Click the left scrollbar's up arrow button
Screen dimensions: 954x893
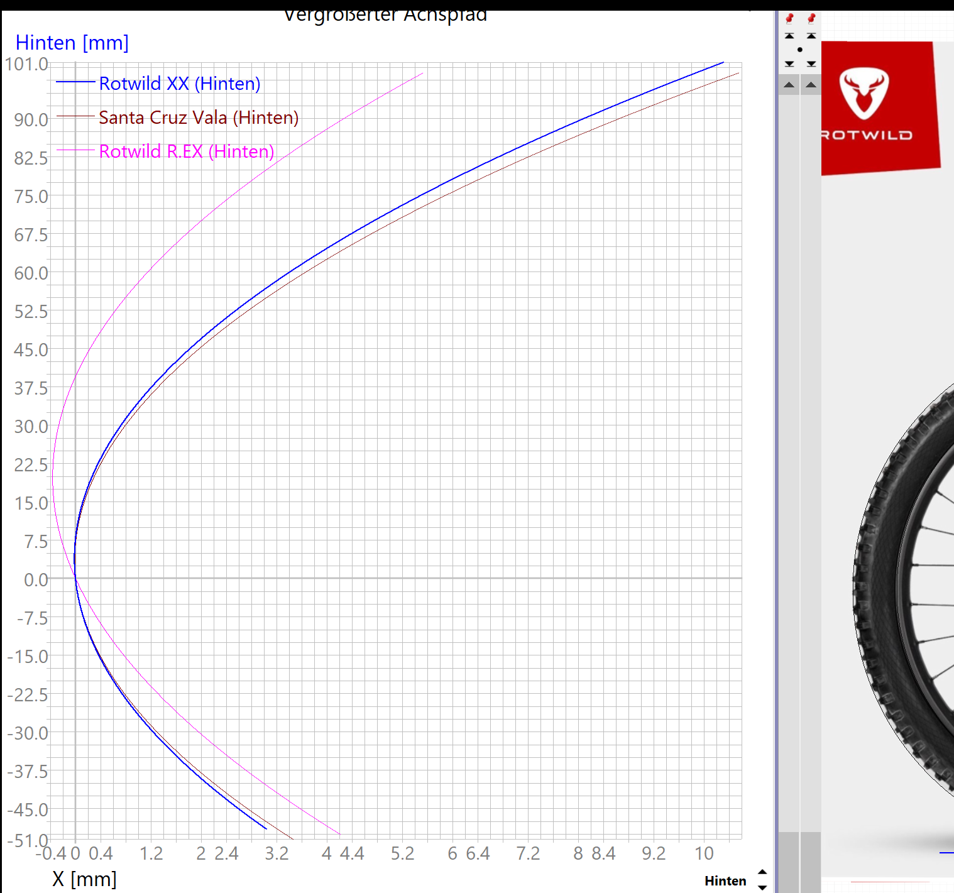coord(789,85)
